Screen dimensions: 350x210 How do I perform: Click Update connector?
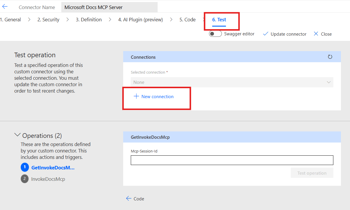pyautogui.click(x=288, y=34)
